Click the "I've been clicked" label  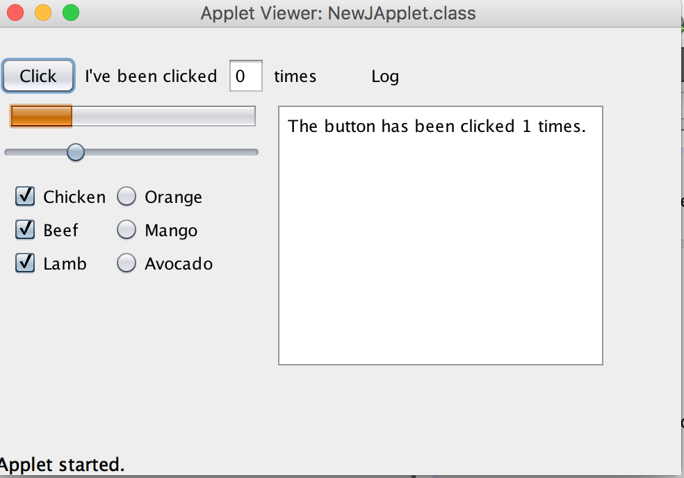click(x=150, y=76)
